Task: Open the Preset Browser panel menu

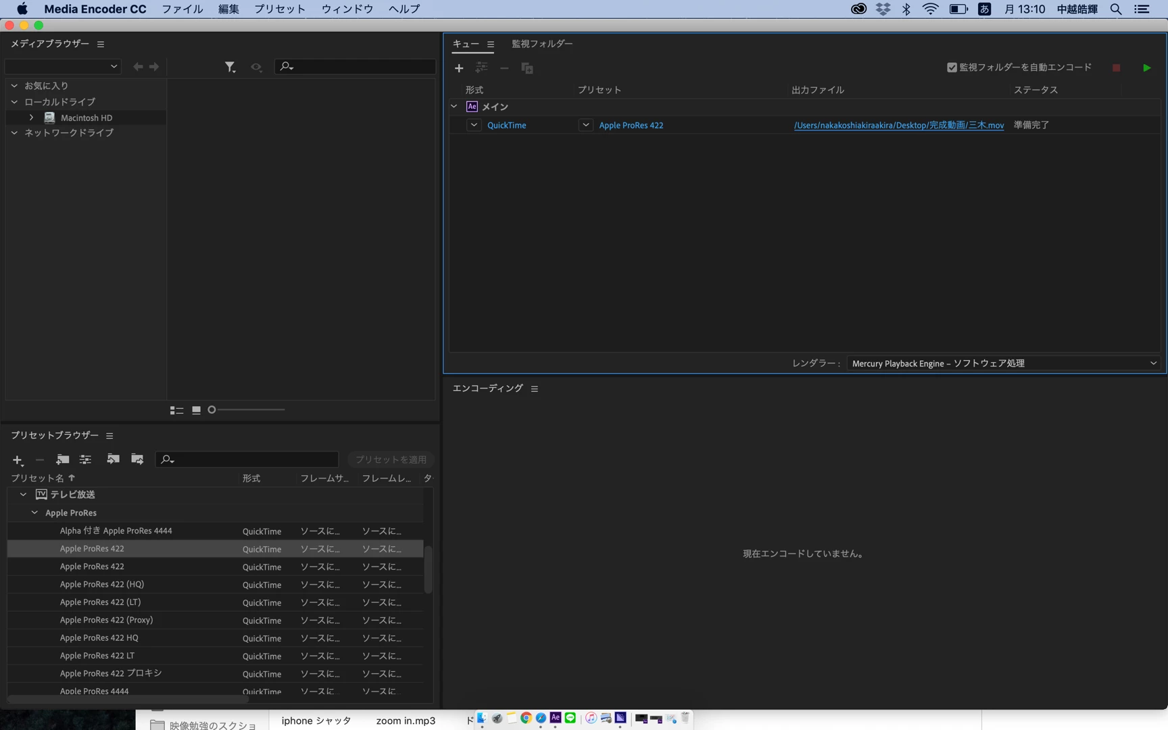Action: point(109,436)
